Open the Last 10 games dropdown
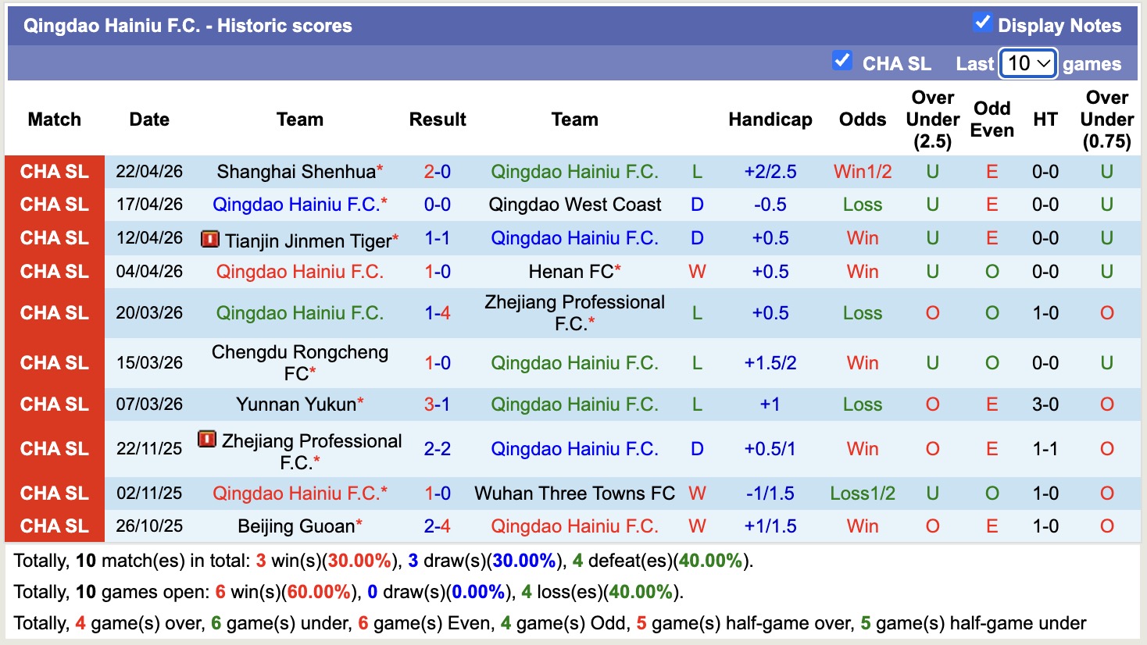The height and width of the screenshot is (645, 1147). pos(1028,63)
